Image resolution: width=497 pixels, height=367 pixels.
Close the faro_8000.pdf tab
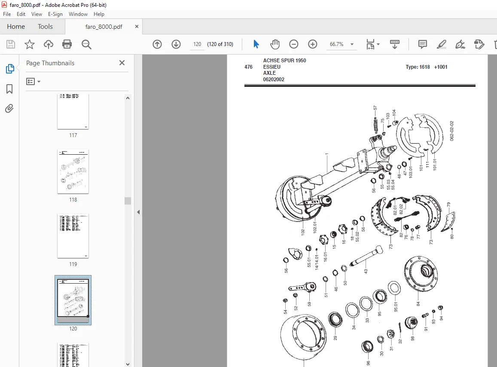[x=137, y=27]
